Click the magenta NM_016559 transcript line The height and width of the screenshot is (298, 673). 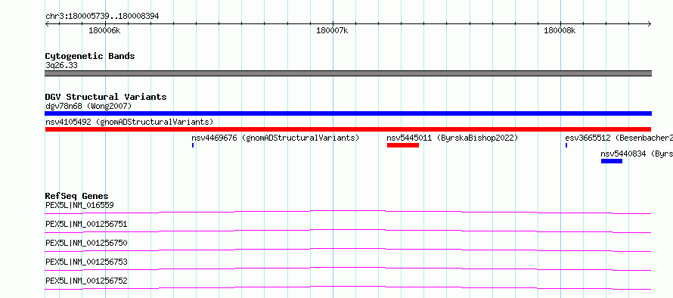[348, 212]
